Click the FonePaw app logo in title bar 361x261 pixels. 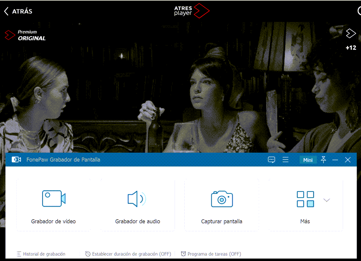tap(16, 160)
